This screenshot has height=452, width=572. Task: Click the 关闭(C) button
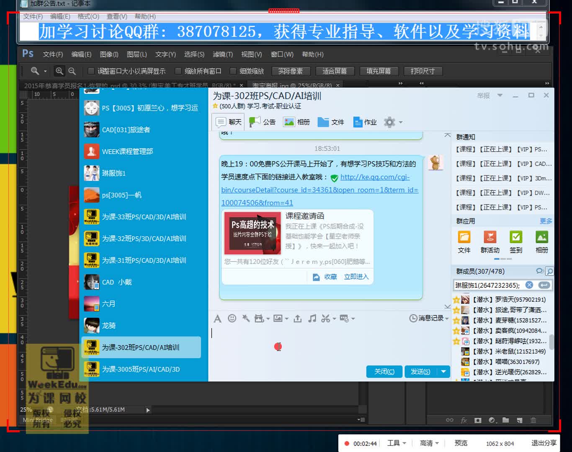384,372
